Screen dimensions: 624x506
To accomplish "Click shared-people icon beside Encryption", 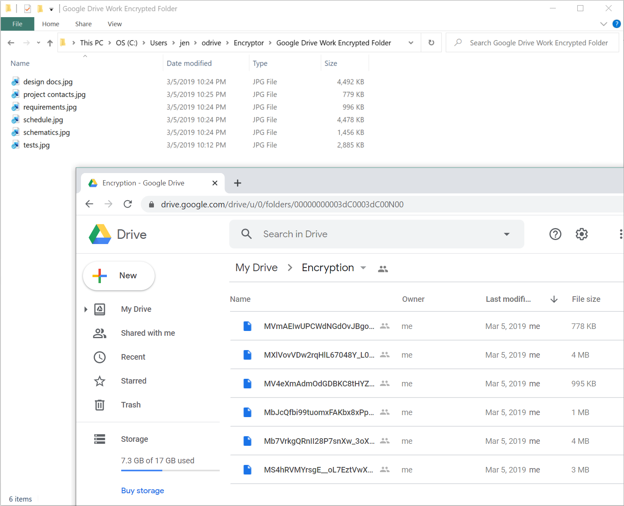I will pos(383,269).
